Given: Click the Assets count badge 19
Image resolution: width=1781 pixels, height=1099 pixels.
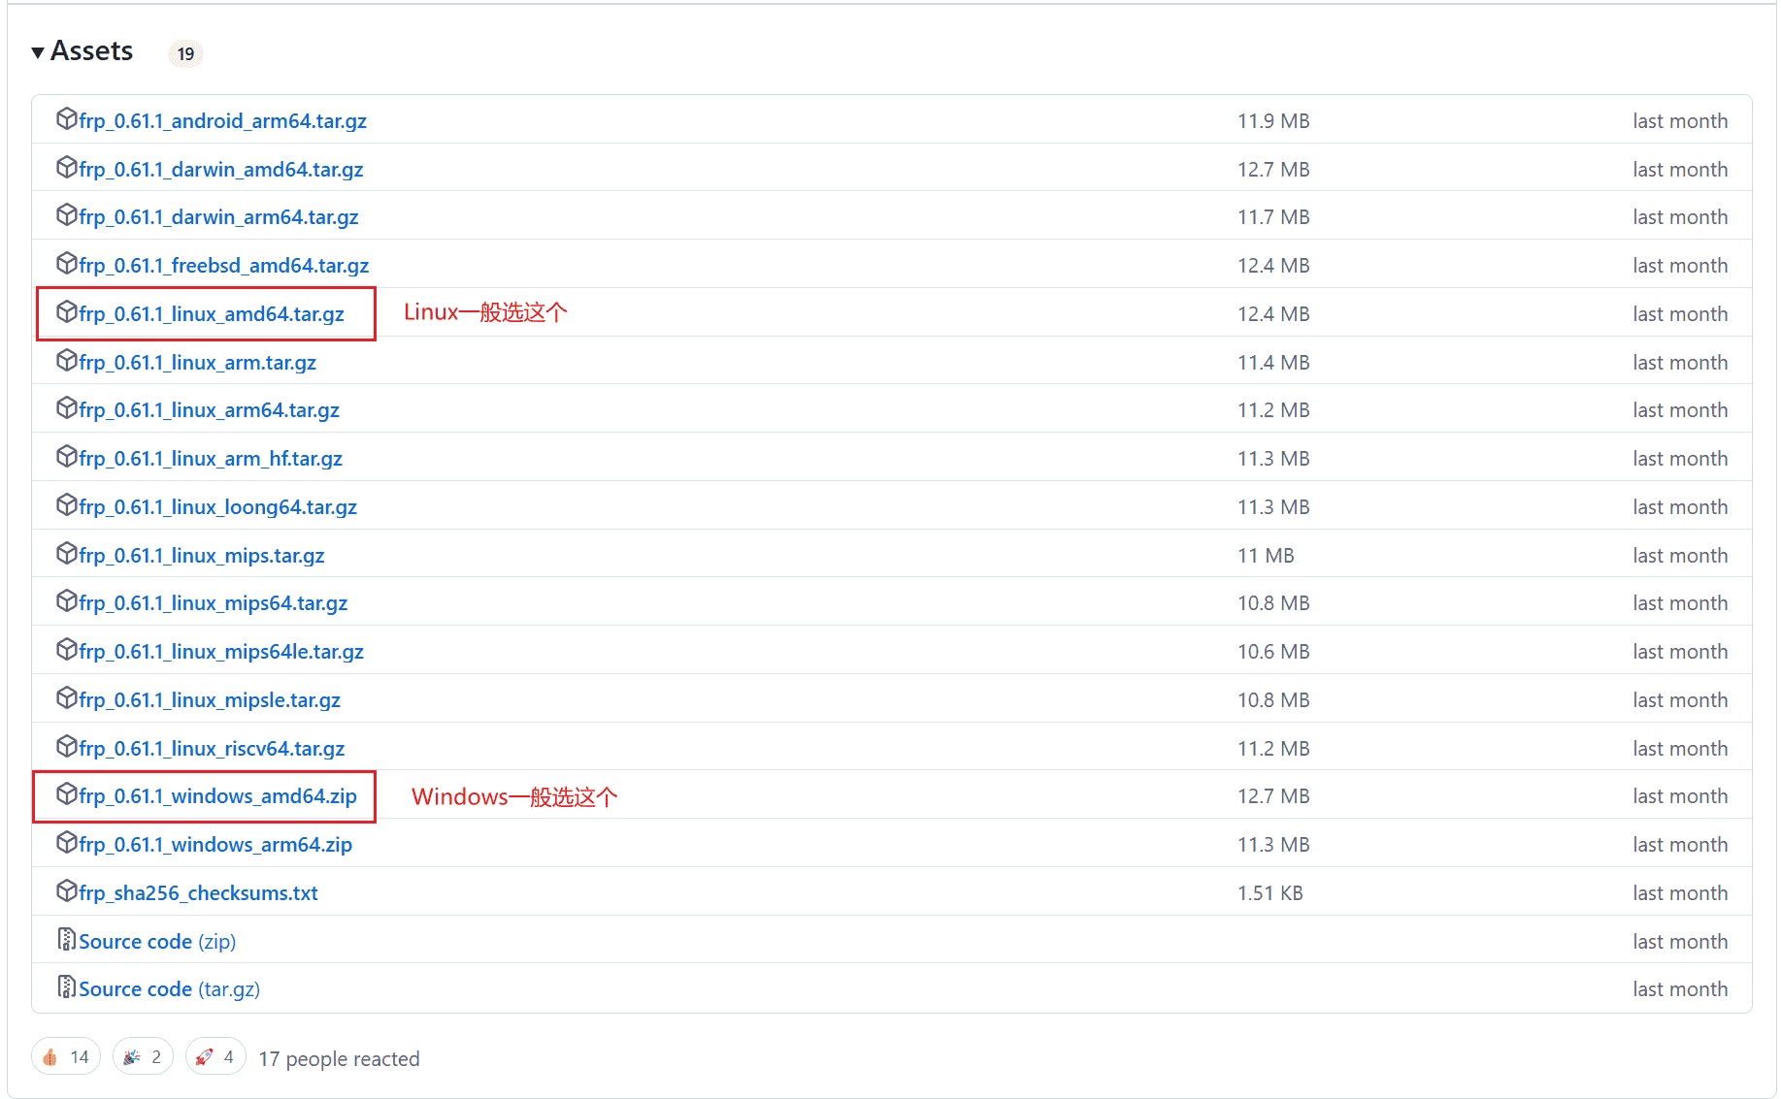Looking at the screenshot, I should coord(185,53).
